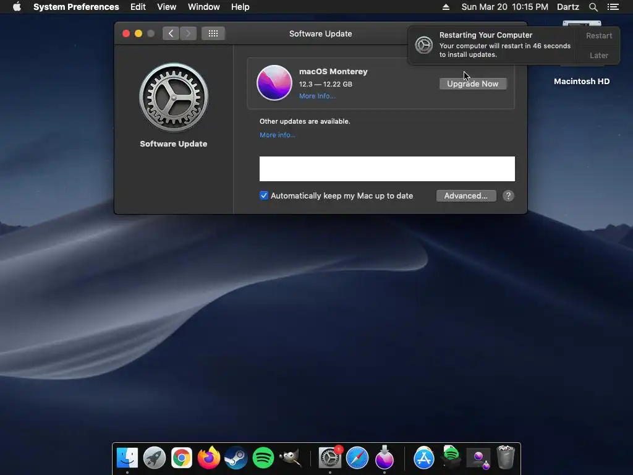Viewport: 633px width, 475px height.
Task: Go back with the left chevron button
Action: point(171,33)
